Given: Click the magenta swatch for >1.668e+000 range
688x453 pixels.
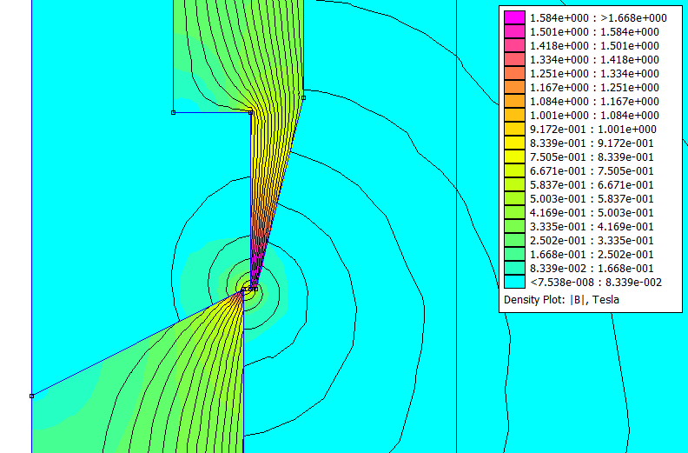Looking at the screenshot, I should point(514,18).
